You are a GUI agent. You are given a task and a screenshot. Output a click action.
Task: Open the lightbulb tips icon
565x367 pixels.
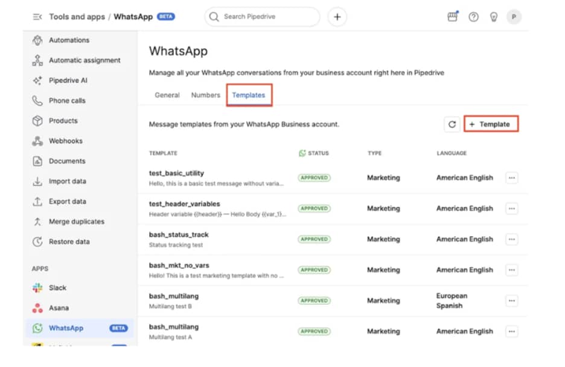click(x=494, y=17)
